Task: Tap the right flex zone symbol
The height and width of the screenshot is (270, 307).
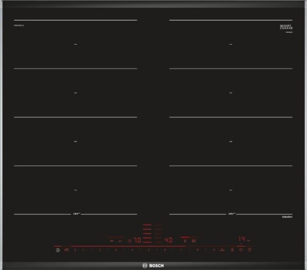Action: (231, 214)
